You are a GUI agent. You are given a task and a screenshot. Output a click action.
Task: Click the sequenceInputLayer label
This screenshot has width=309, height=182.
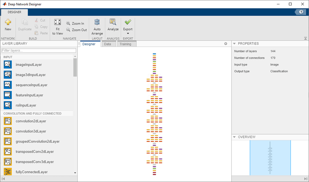[31, 85]
